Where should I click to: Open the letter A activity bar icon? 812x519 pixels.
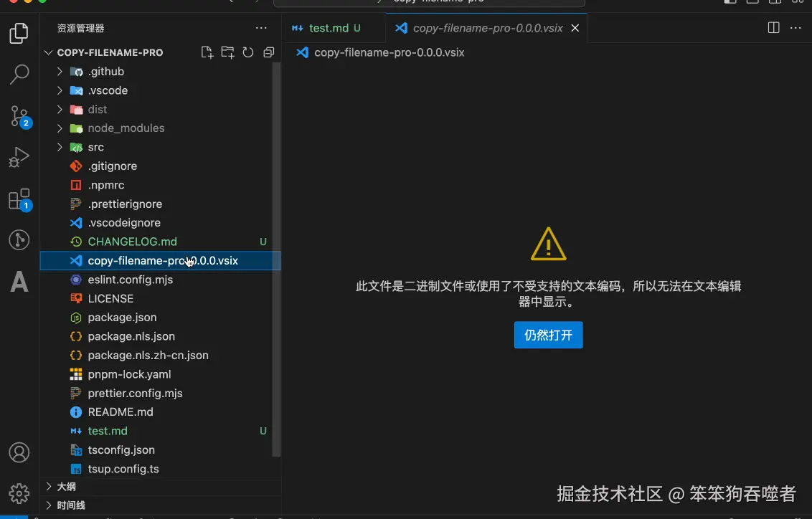(x=19, y=282)
